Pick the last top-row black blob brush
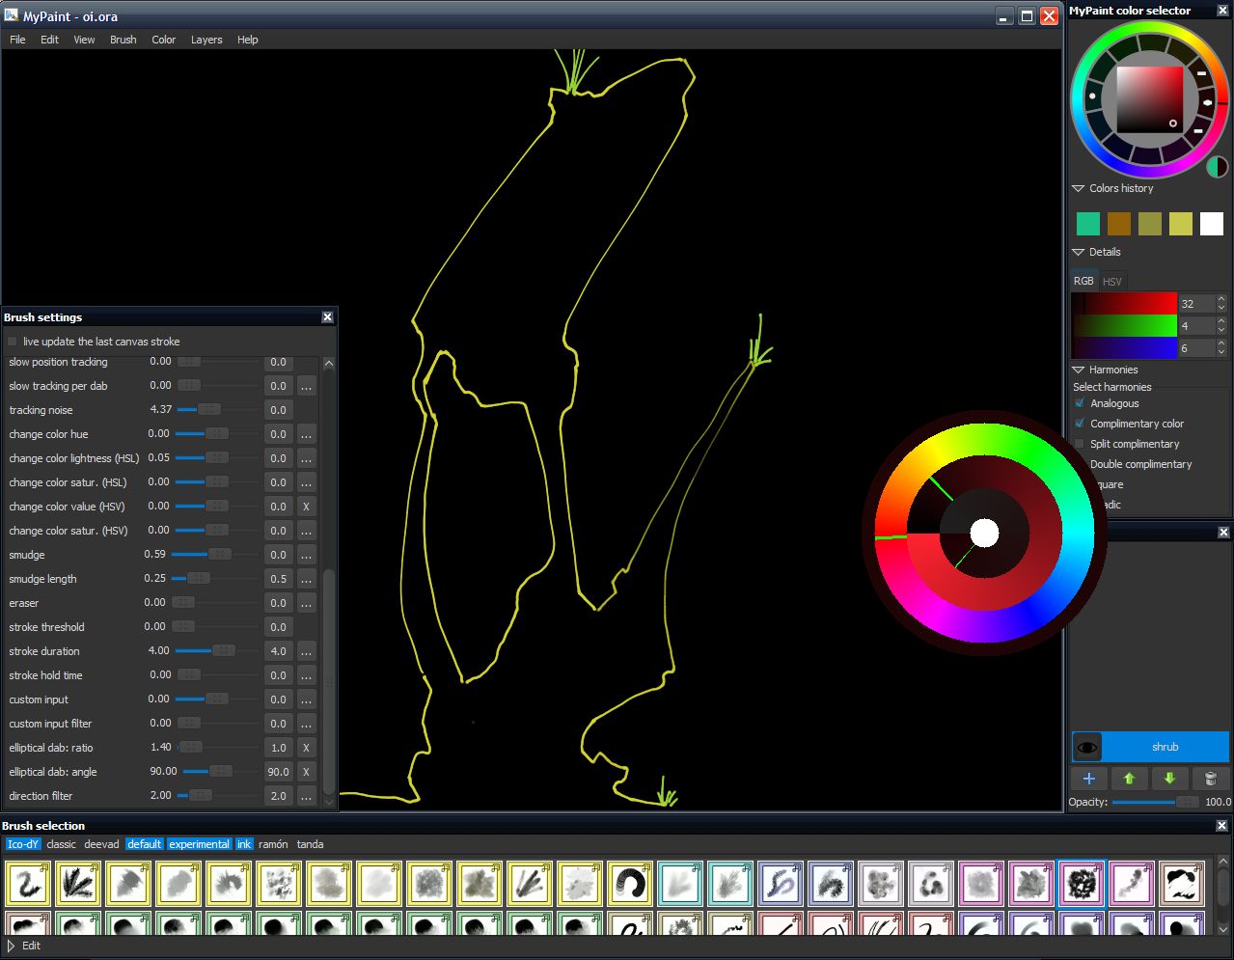The width and height of the screenshot is (1234, 960). (x=1182, y=884)
